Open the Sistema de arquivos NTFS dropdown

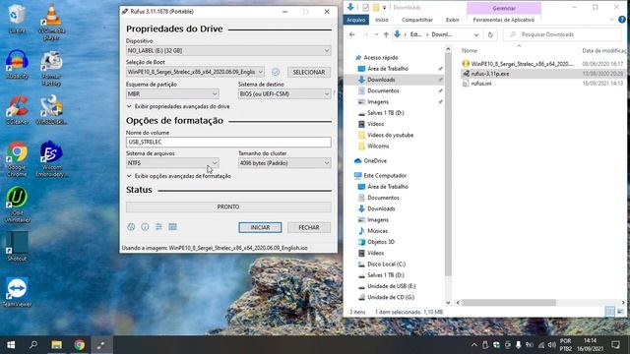[172, 163]
